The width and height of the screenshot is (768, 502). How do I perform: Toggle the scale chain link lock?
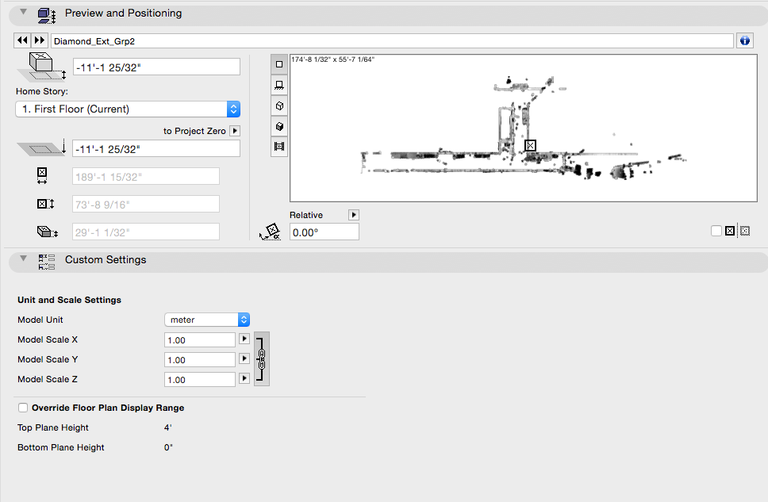click(262, 359)
